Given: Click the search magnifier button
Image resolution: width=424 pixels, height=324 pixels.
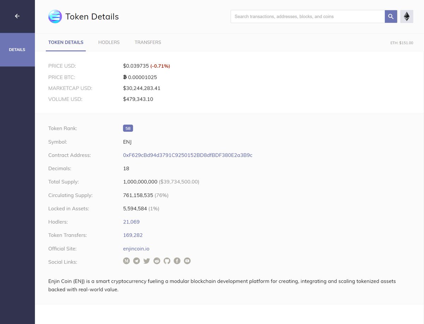Looking at the screenshot, I should [x=391, y=17].
